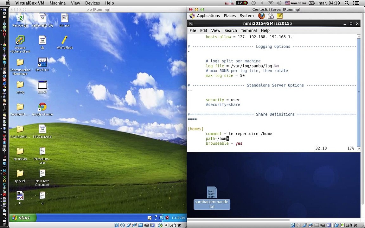Open the Américain keyboard input menu

[295, 3]
